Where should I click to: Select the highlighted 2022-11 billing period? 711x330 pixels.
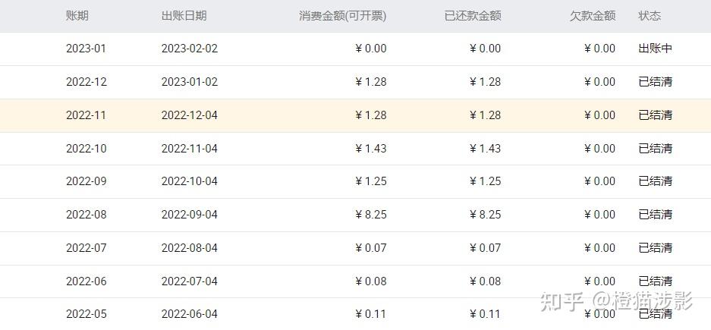[87, 115]
